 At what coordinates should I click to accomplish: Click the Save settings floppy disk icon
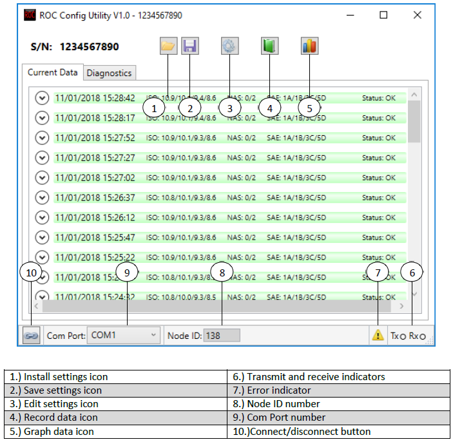[x=190, y=46]
